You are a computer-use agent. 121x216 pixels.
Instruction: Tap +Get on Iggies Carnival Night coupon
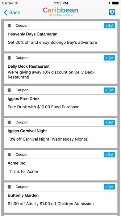tap(109, 122)
